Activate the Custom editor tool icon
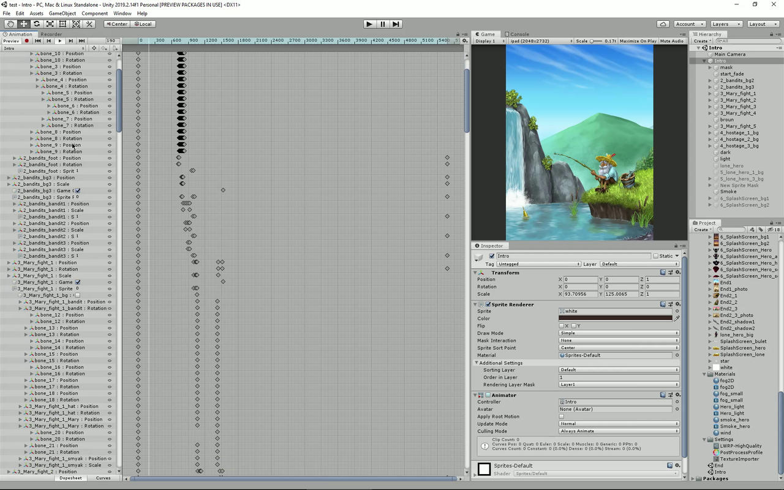Viewport: 784px width, 490px height. (89, 23)
